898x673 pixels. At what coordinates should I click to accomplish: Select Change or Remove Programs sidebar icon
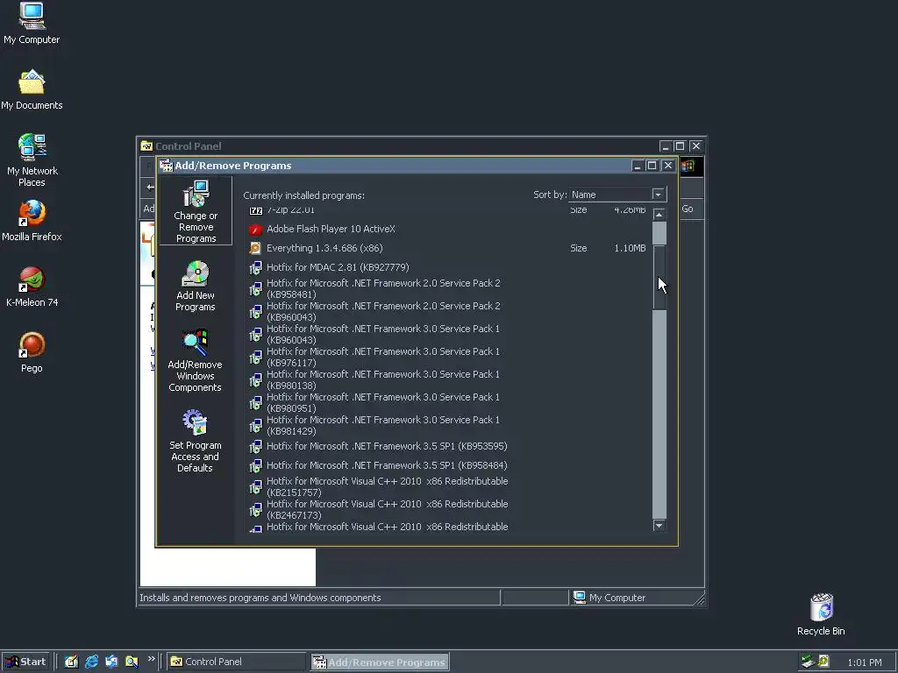point(196,211)
